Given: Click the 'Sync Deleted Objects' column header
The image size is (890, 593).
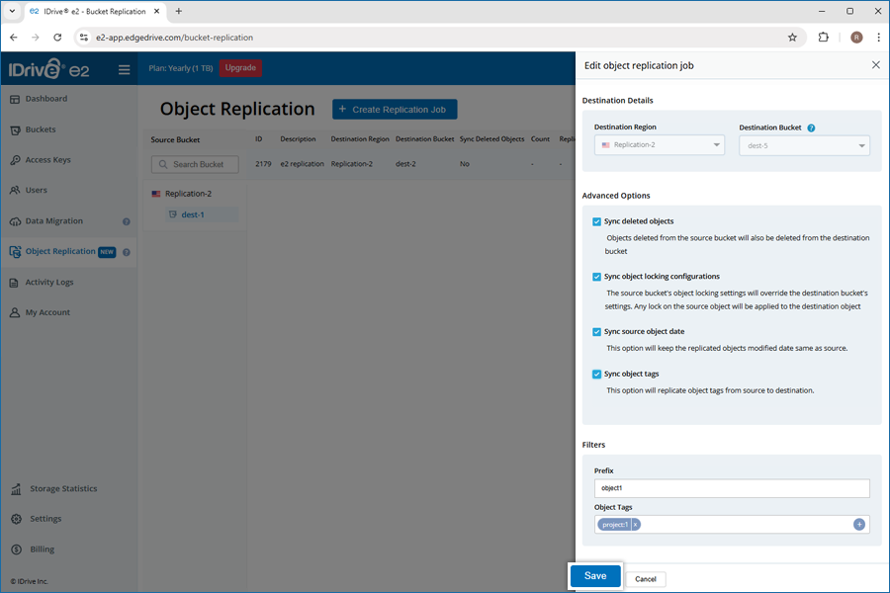Looking at the screenshot, I should point(491,139).
